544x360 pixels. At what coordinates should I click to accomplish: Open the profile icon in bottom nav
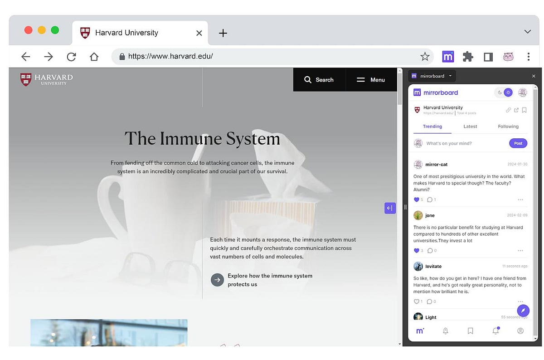[520, 331]
